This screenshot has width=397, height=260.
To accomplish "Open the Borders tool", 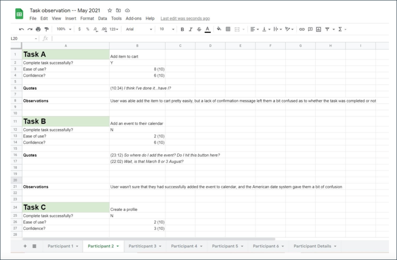I will 228,29.
